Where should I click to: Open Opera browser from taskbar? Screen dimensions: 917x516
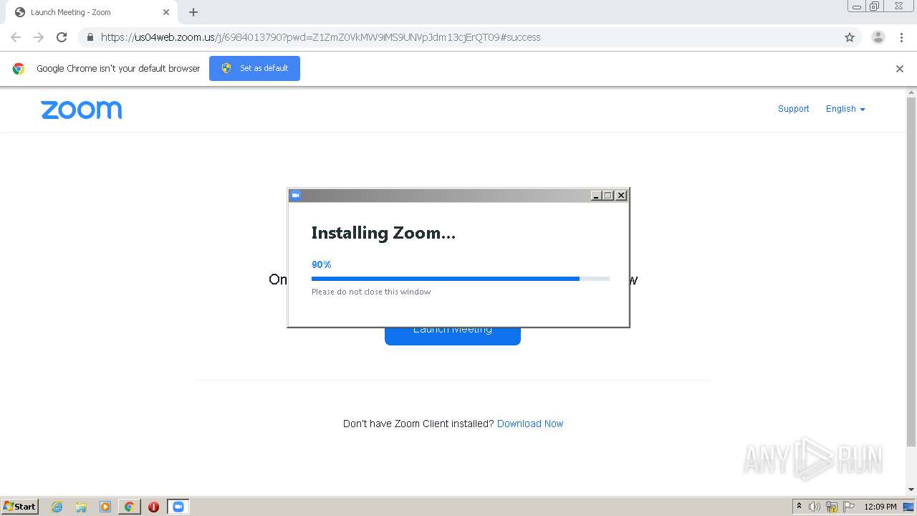click(153, 507)
